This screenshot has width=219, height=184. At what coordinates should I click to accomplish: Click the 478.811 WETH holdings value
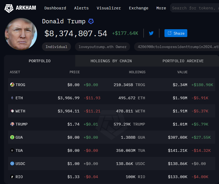[x=130, y=111]
